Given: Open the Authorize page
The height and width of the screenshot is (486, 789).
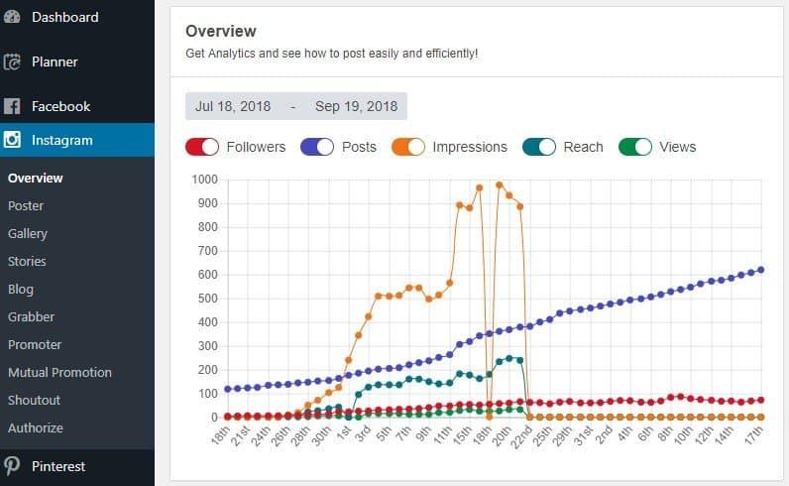Looking at the screenshot, I should 36,428.
